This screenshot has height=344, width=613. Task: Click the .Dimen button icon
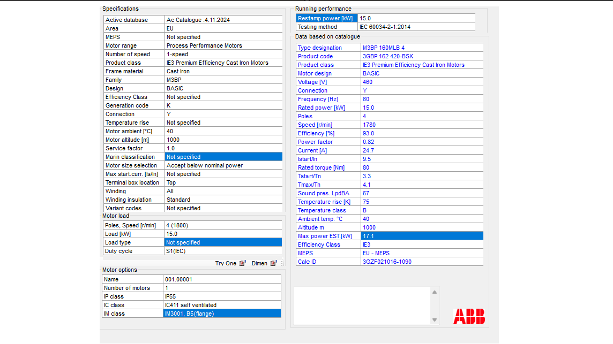click(x=273, y=263)
